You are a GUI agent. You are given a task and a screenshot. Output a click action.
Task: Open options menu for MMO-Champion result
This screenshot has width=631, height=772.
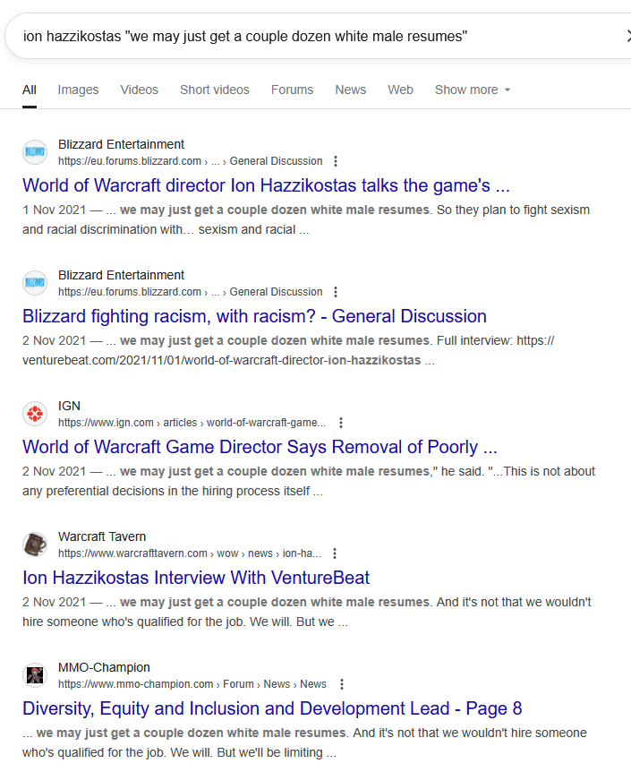coord(342,684)
